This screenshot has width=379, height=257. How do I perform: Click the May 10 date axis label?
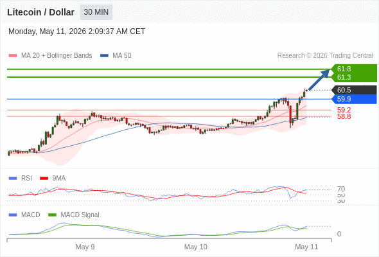tap(195, 247)
